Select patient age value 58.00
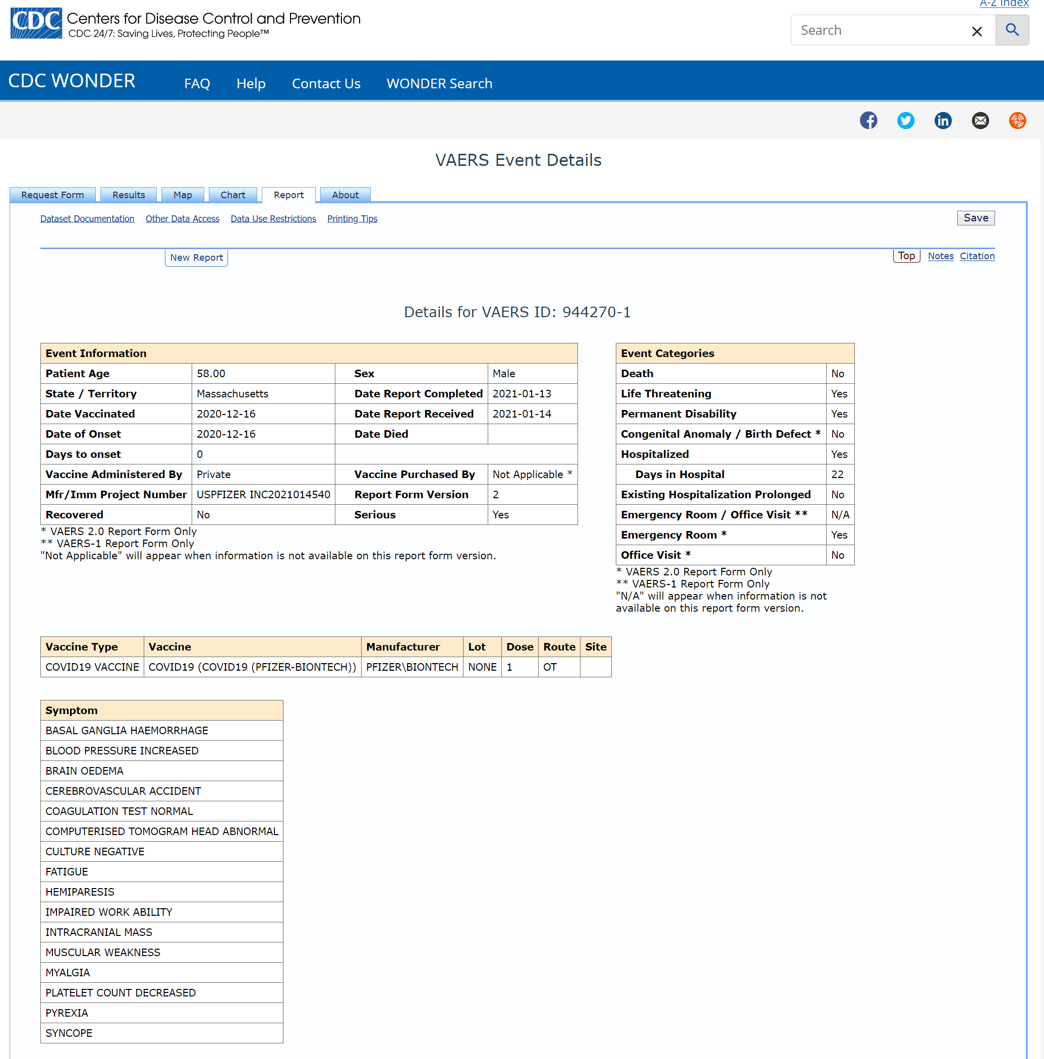The width and height of the screenshot is (1044, 1059). tap(211, 373)
